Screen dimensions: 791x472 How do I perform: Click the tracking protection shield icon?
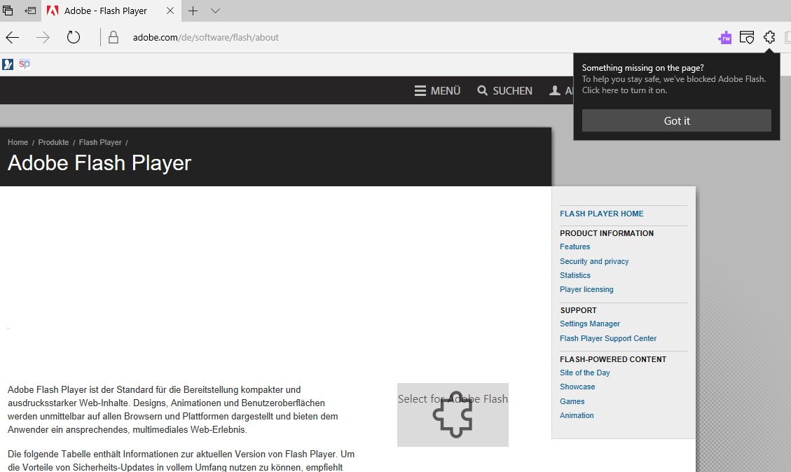(747, 37)
